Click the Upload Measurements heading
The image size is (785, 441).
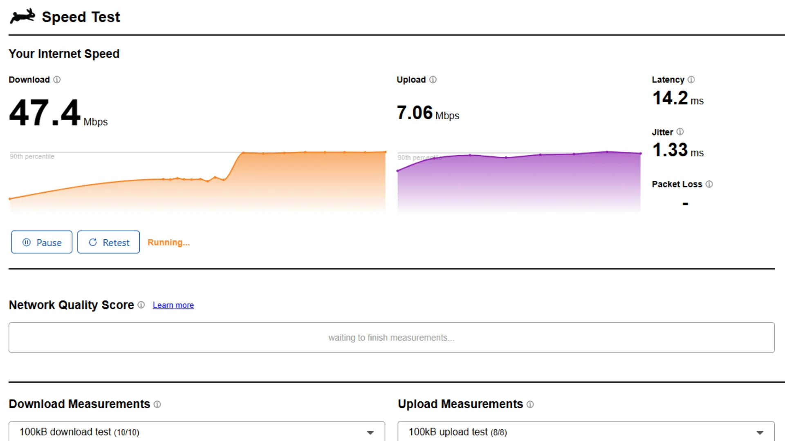click(460, 404)
